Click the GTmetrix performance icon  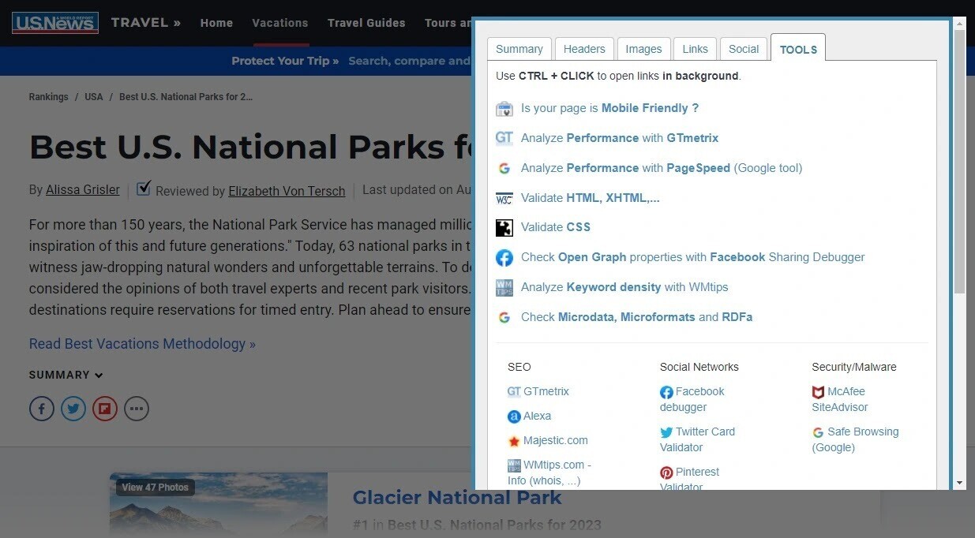tap(504, 138)
